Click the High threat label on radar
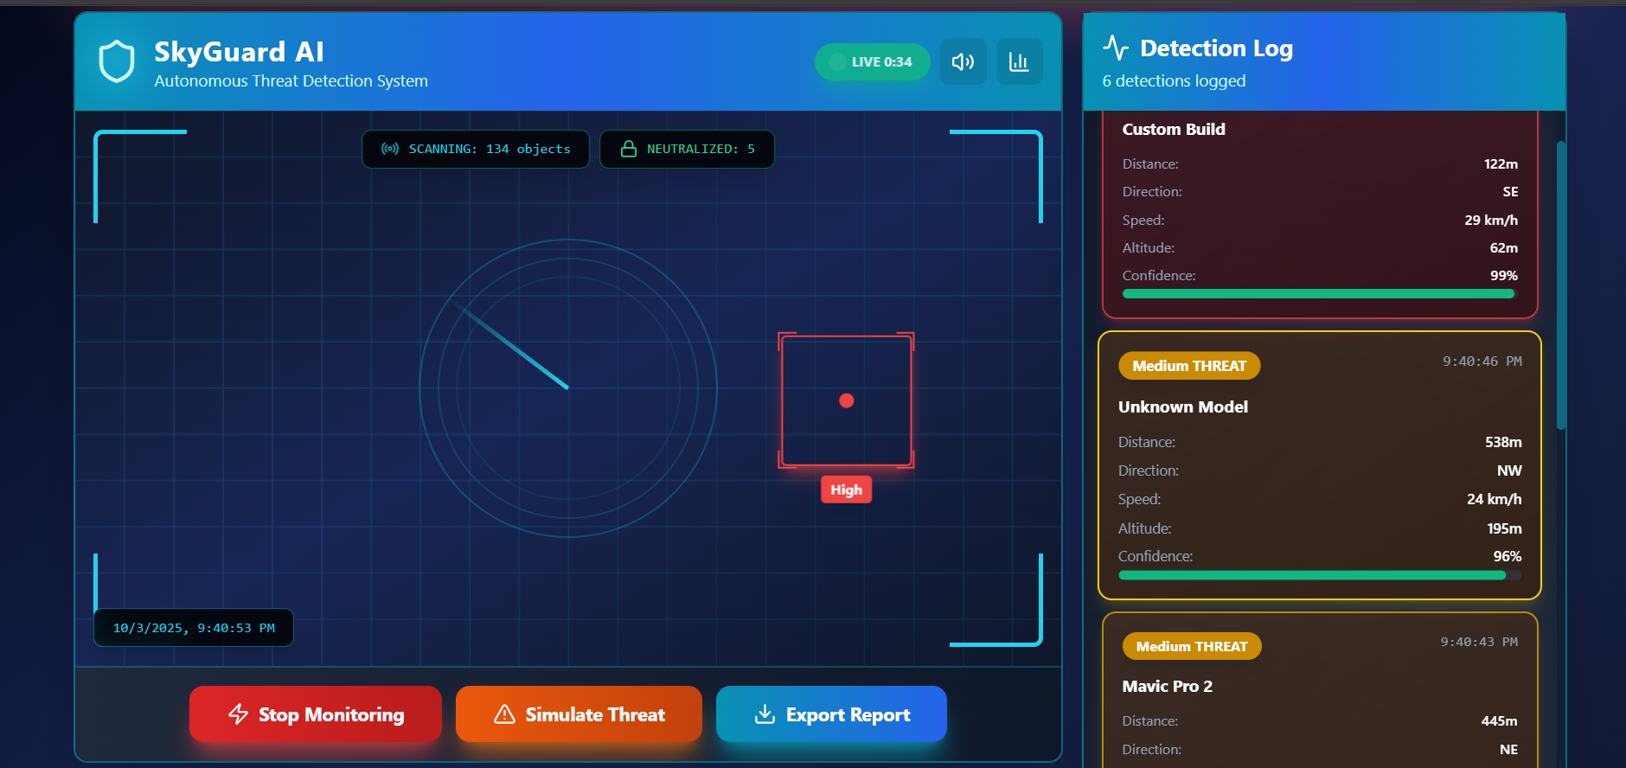The height and width of the screenshot is (768, 1626). point(847,490)
